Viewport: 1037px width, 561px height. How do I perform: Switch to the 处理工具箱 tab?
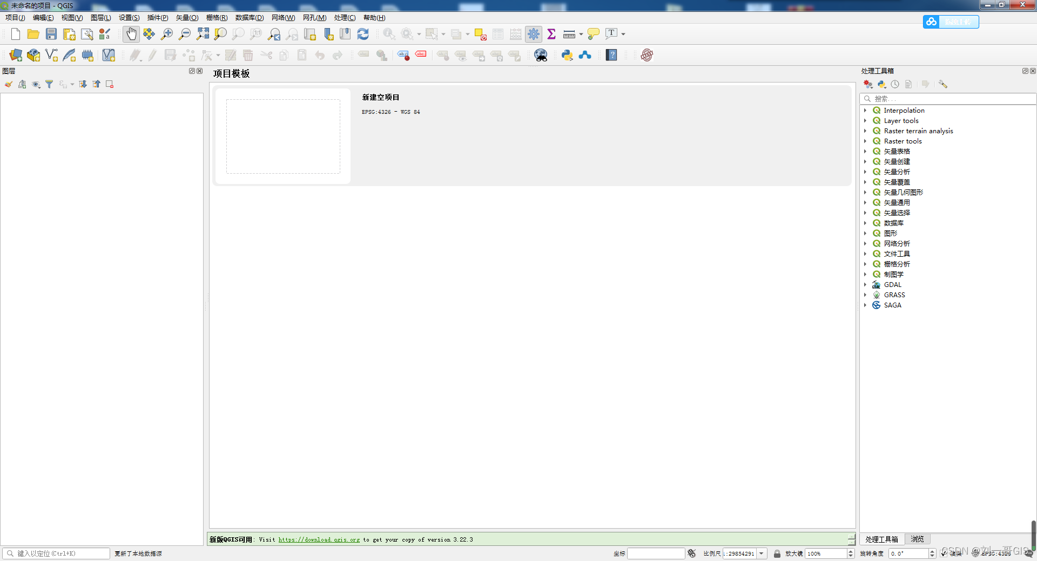[x=881, y=539]
